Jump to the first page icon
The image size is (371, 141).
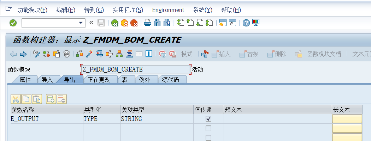181,23
